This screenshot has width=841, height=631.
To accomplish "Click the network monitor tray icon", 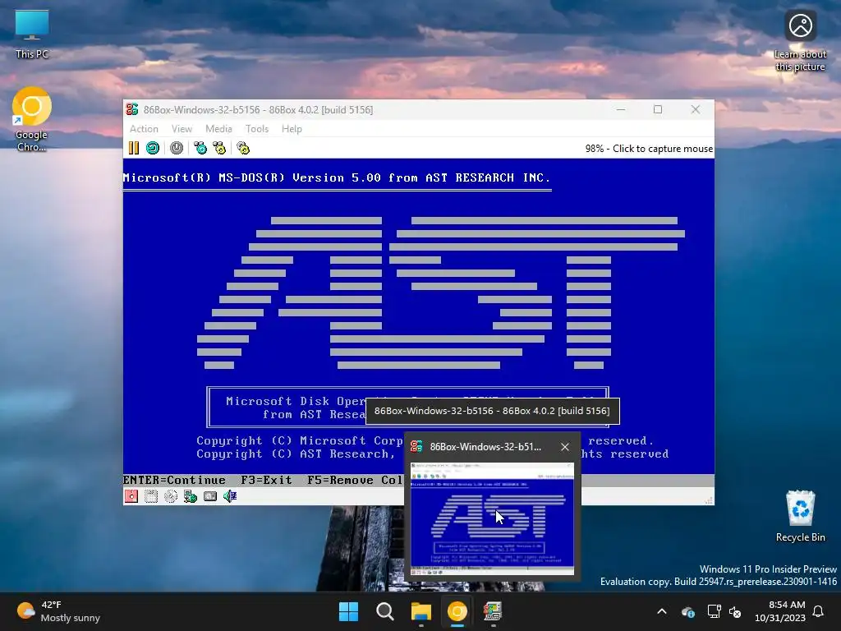I will [714, 611].
